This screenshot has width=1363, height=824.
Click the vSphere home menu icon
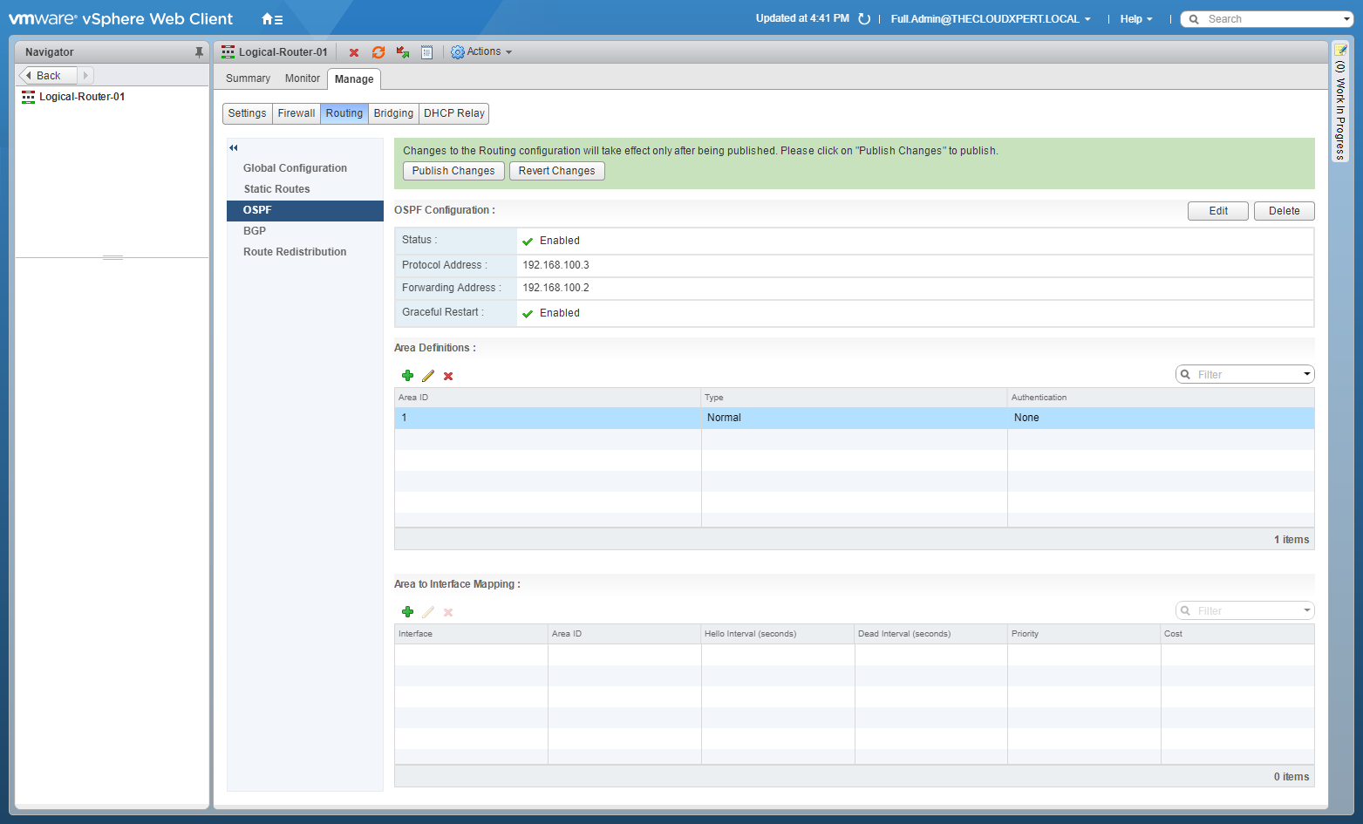pyautogui.click(x=271, y=19)
